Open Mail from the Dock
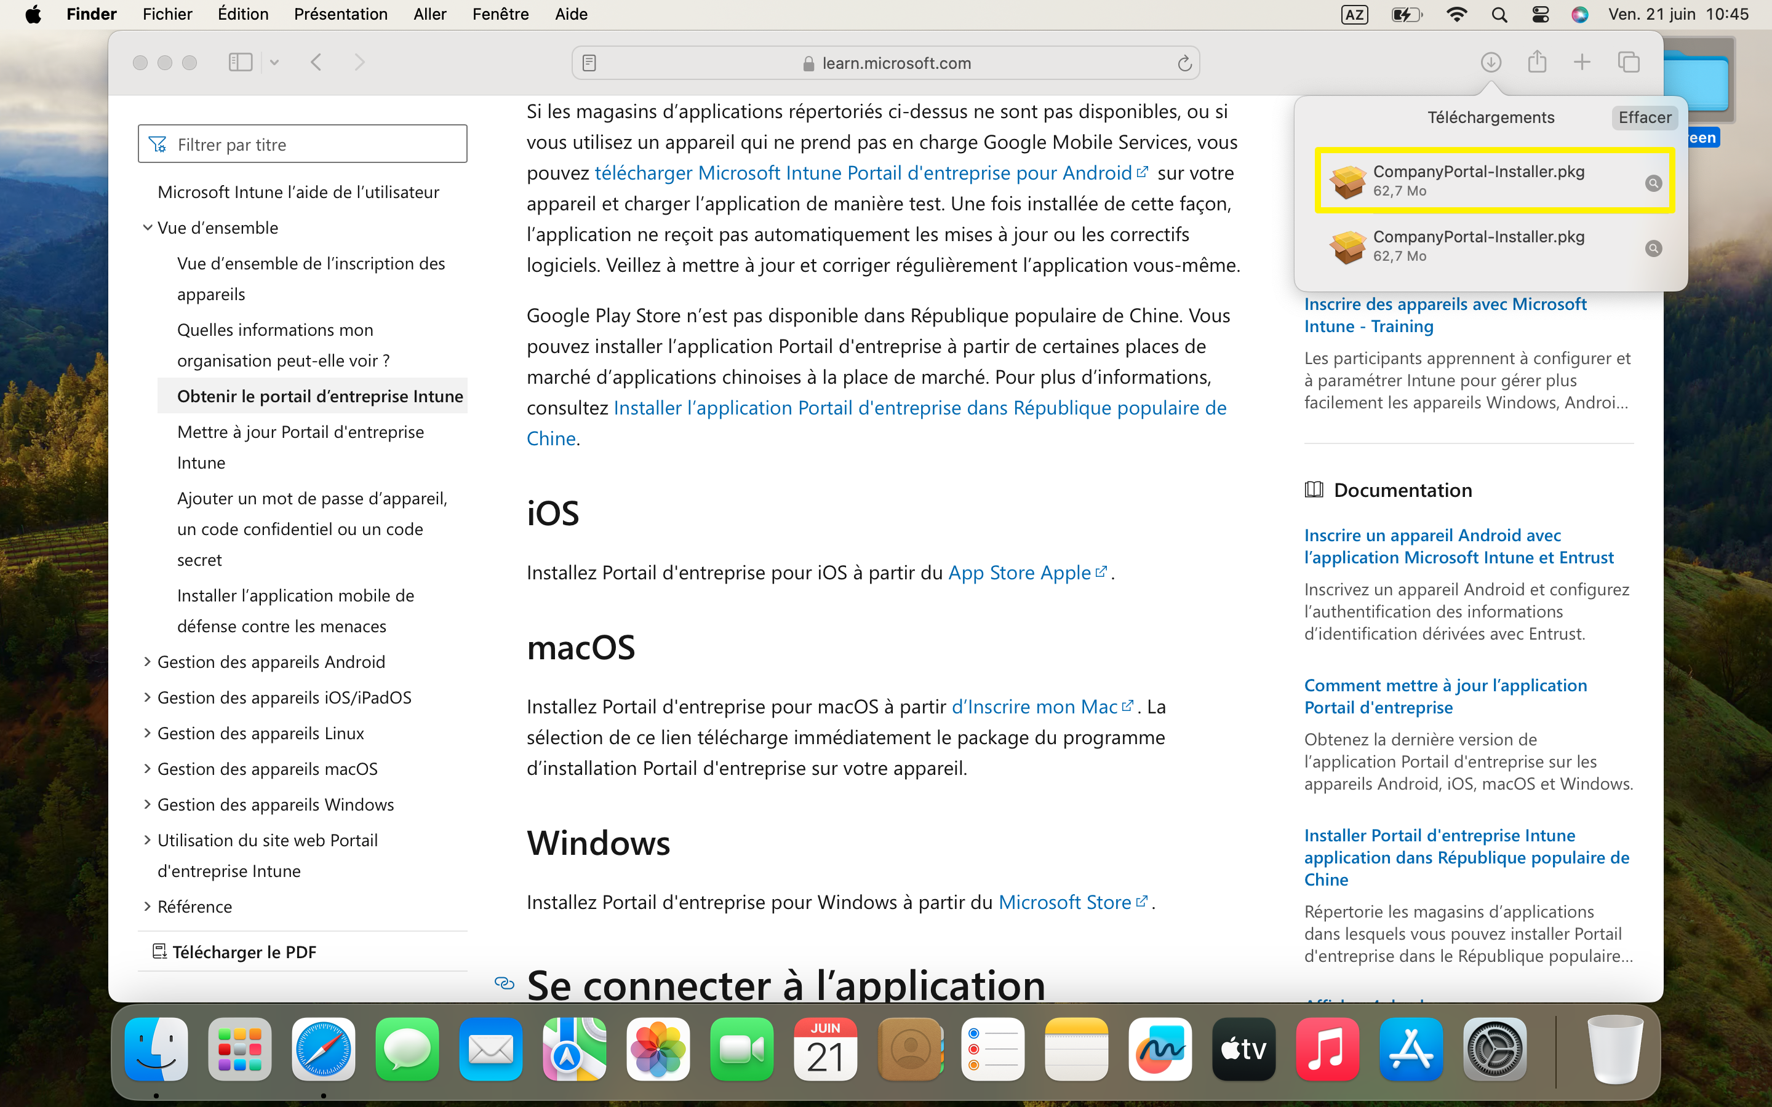This screenshot has height=1107, width=1772. point(490,1049)
